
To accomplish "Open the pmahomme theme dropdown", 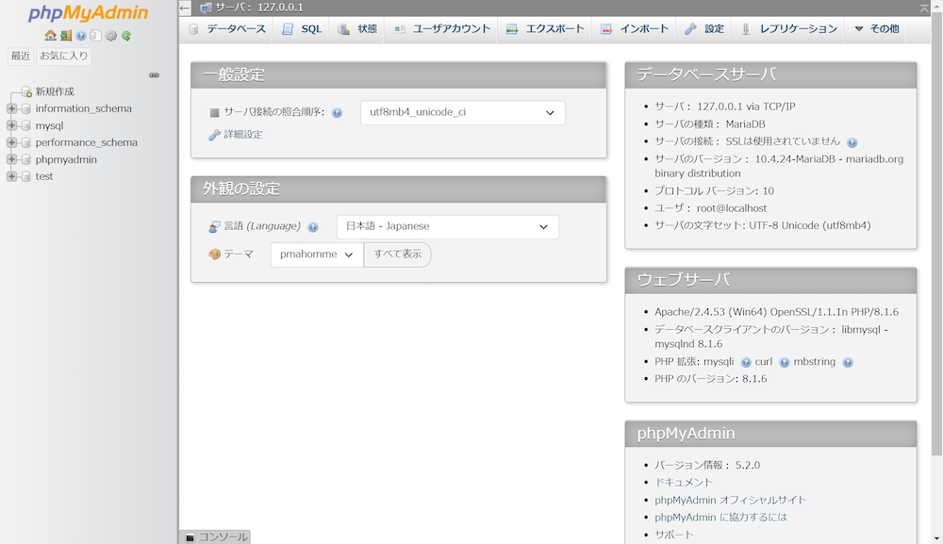I will (317, 255).
